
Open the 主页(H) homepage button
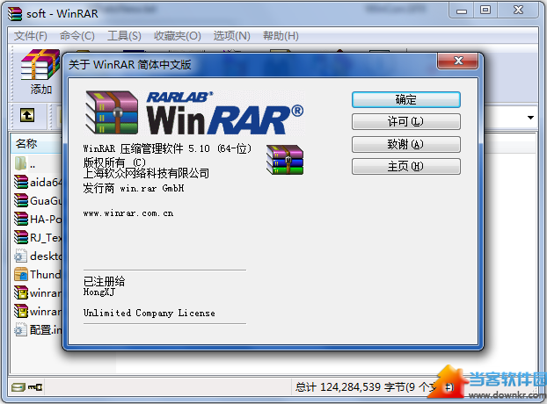[x=406, y=167]
